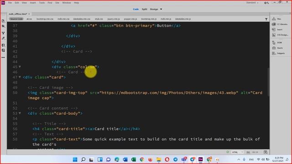The image size is (292, 164).
Task: Click the Live View Options icon in left toolbar
Action: (3, 33)
